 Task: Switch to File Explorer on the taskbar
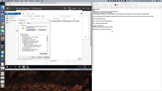click(x=24, y=67)
